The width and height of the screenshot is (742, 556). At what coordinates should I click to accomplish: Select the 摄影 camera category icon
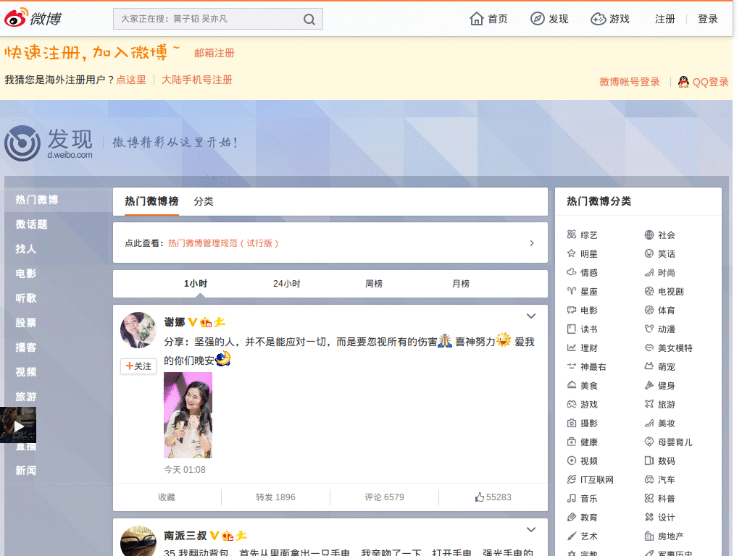(x=572, y=423)
